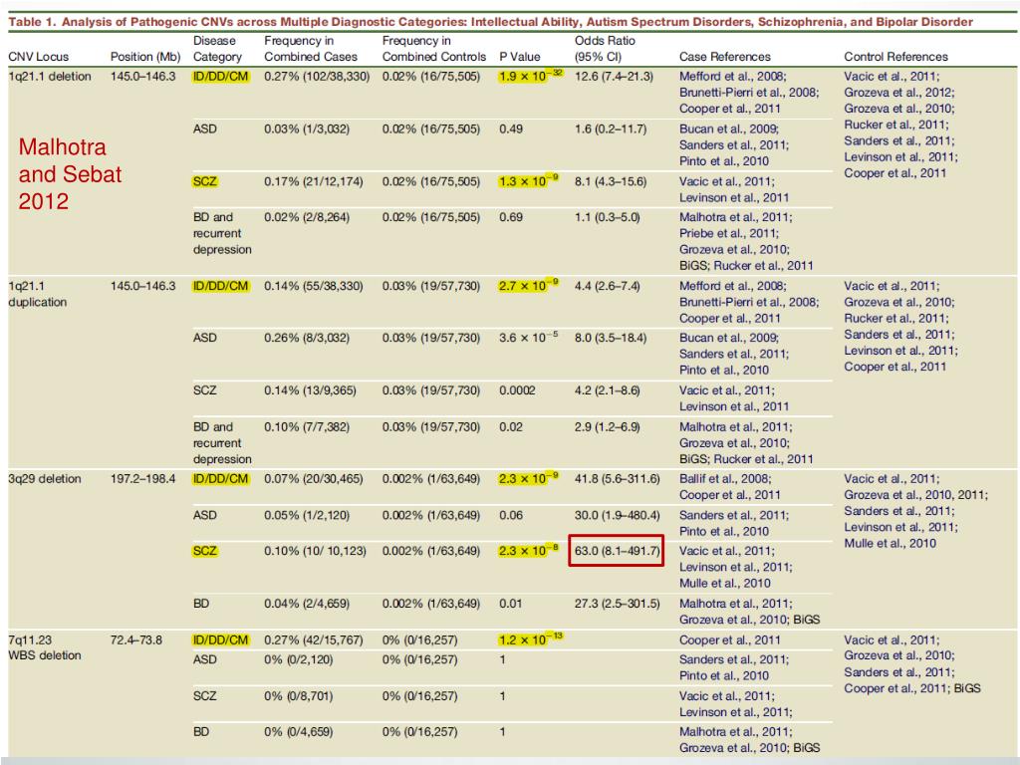Select the '1q21.1 deletion' locus cell
1020x765 pixels.
click(50, 76)
